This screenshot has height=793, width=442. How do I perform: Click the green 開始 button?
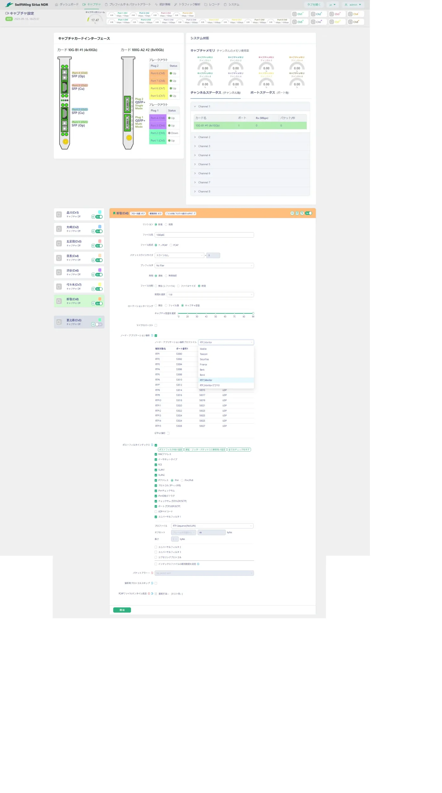pos(122,610)
